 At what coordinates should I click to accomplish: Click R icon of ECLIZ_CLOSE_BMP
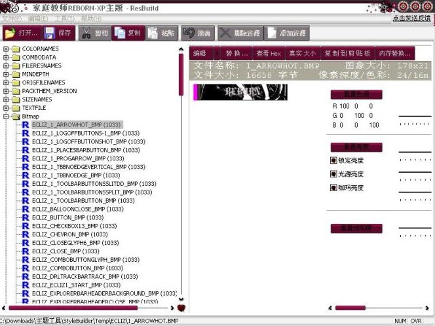pyautogui.click(x=26, y=251)
